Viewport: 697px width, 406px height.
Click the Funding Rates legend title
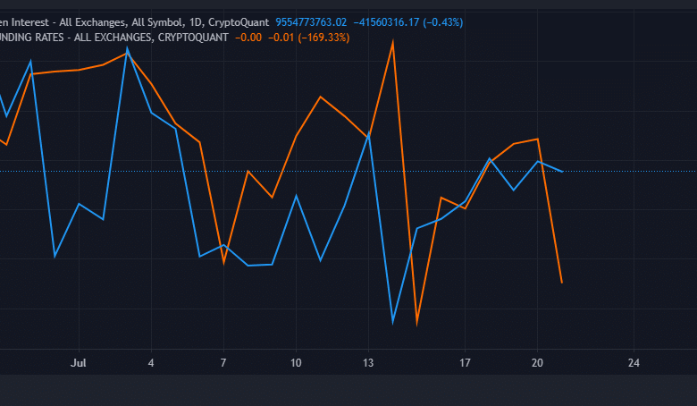click(113, 37)
